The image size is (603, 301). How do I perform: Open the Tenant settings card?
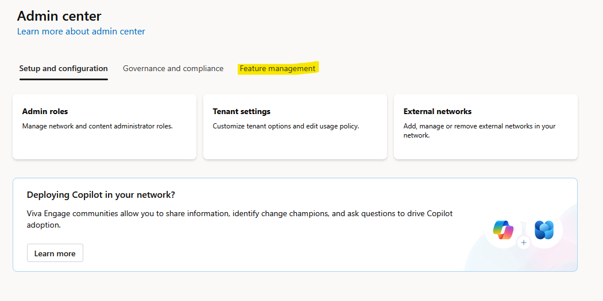pyautogui.click(x=295, y=127)
